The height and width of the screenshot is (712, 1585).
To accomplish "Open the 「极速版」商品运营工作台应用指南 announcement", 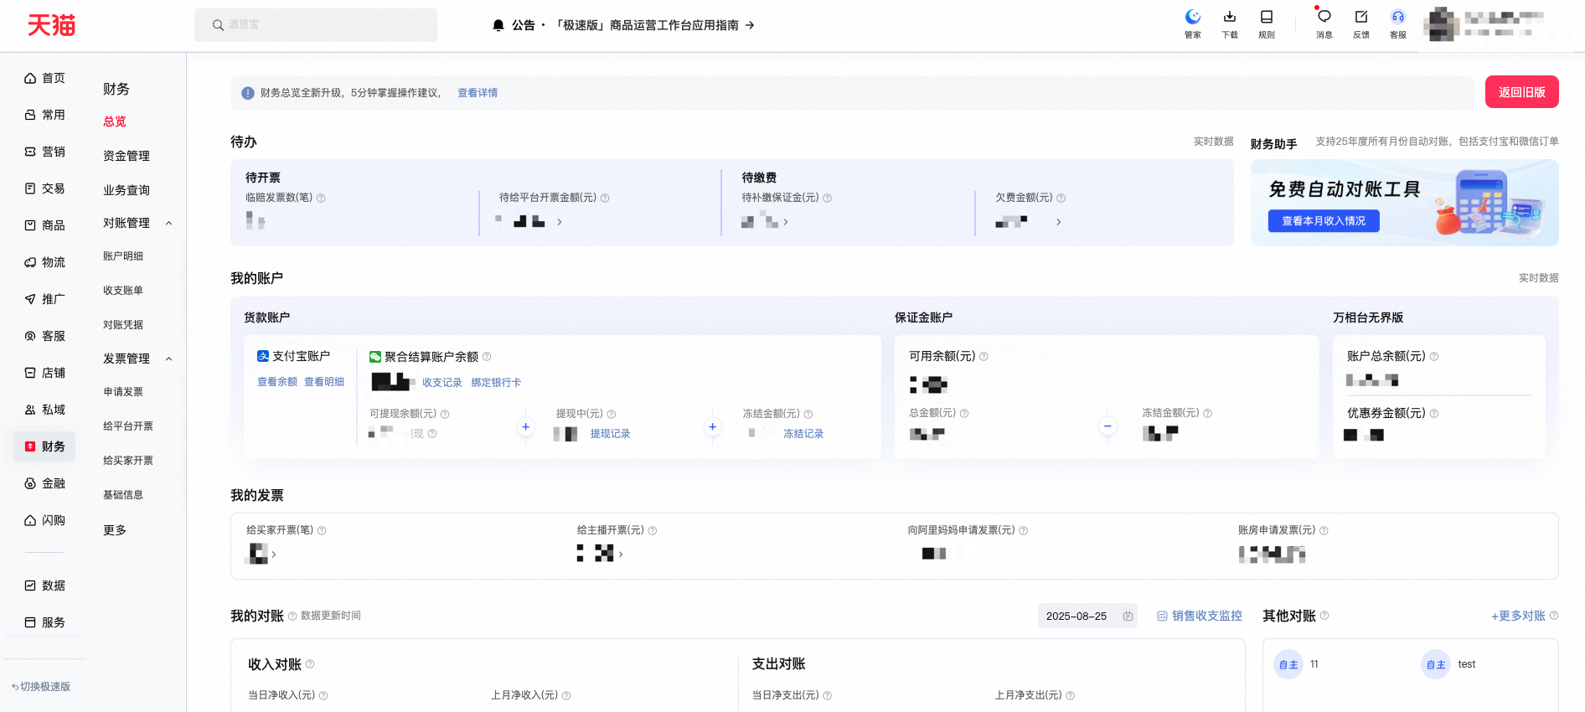I will coord(654,25).
